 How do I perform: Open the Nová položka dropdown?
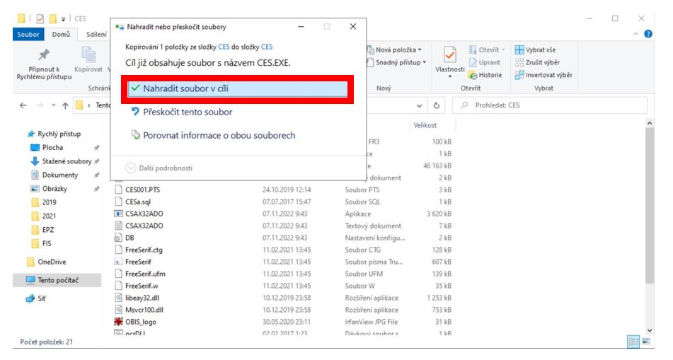tap(398, 50)
